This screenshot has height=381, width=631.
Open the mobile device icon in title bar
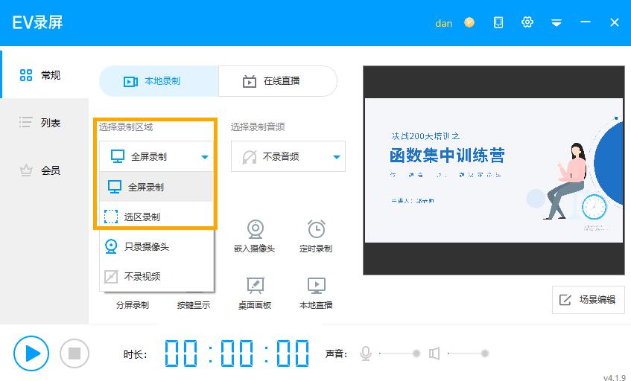tap(498, 22)
